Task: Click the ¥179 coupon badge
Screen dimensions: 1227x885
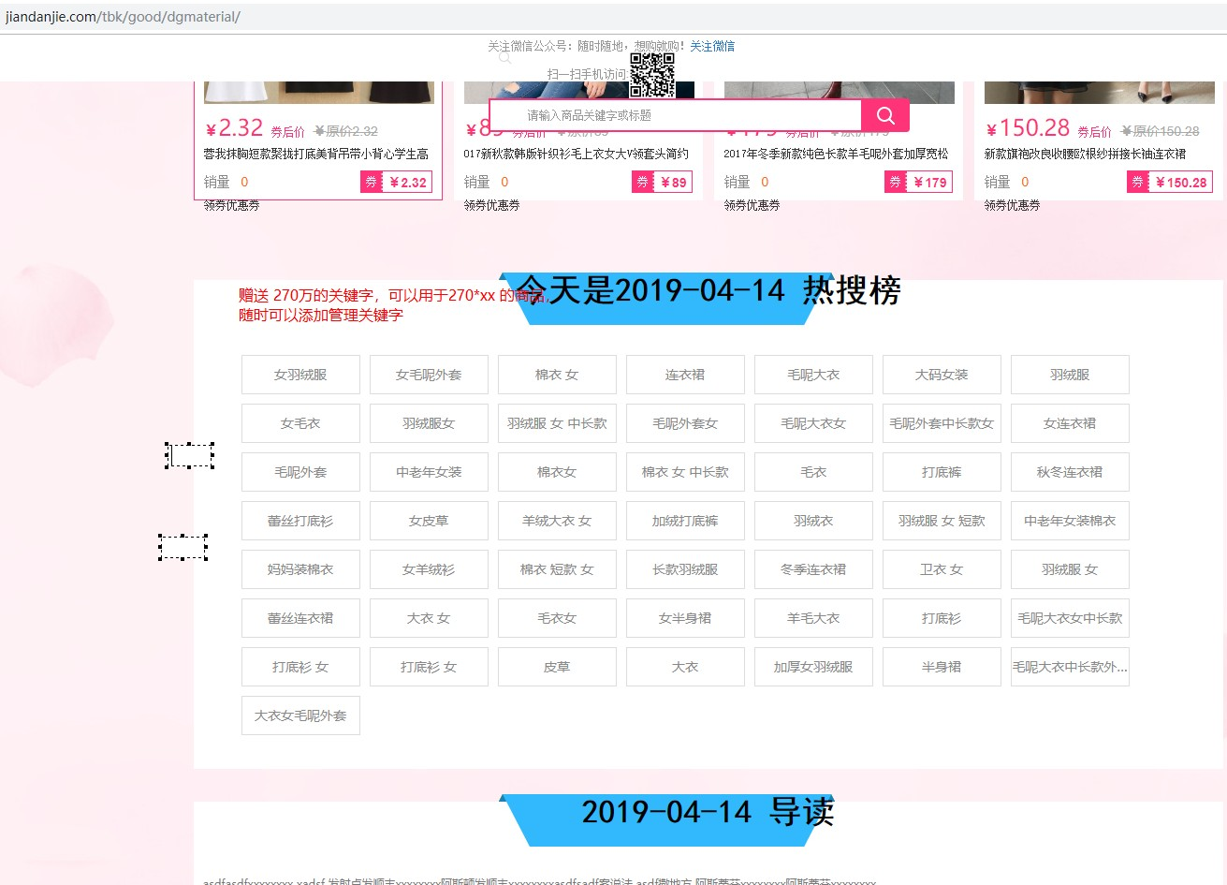Action: pos(918,183)
